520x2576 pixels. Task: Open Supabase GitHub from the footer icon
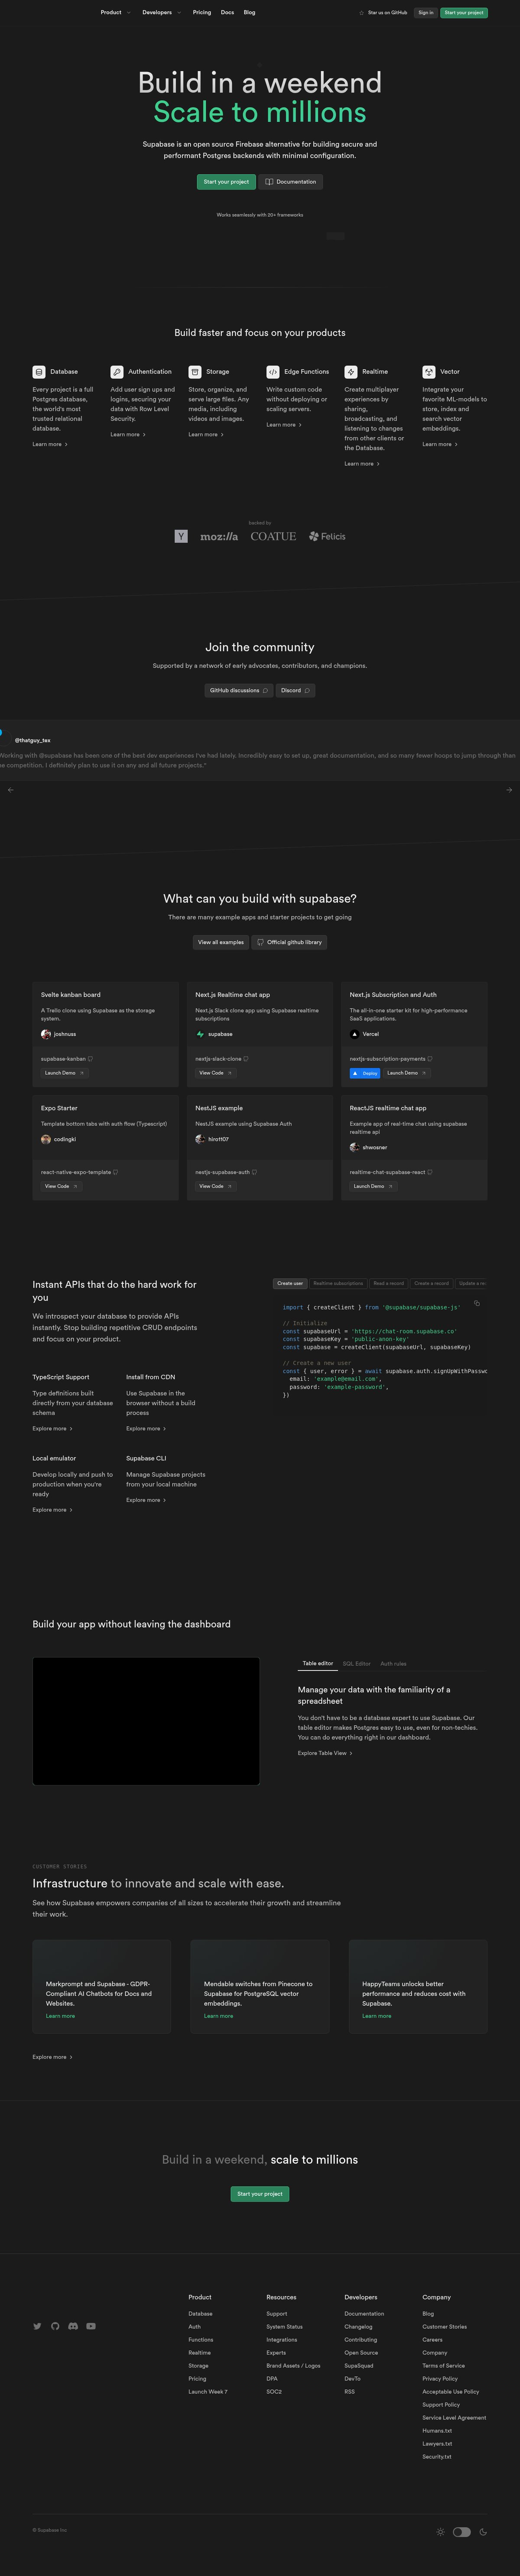tap(55, 2326)
